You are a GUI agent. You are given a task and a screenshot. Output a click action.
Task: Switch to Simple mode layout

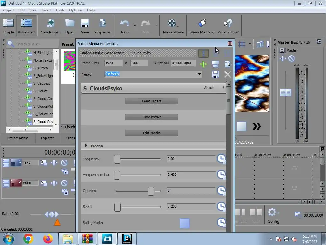point(8,26)
